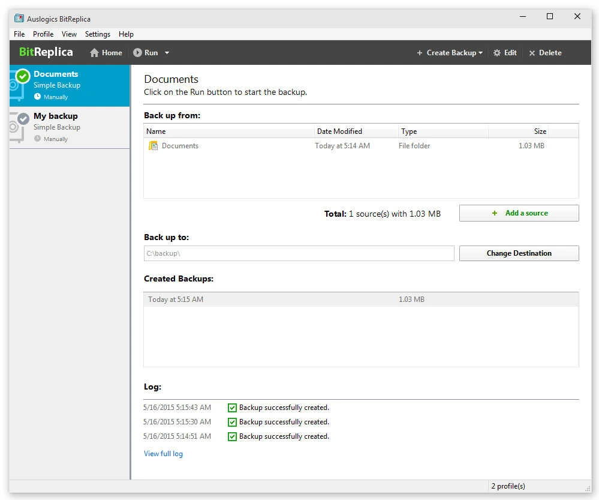Click the Edit gear icon
The image size is (599, 500).
[496, 53]
